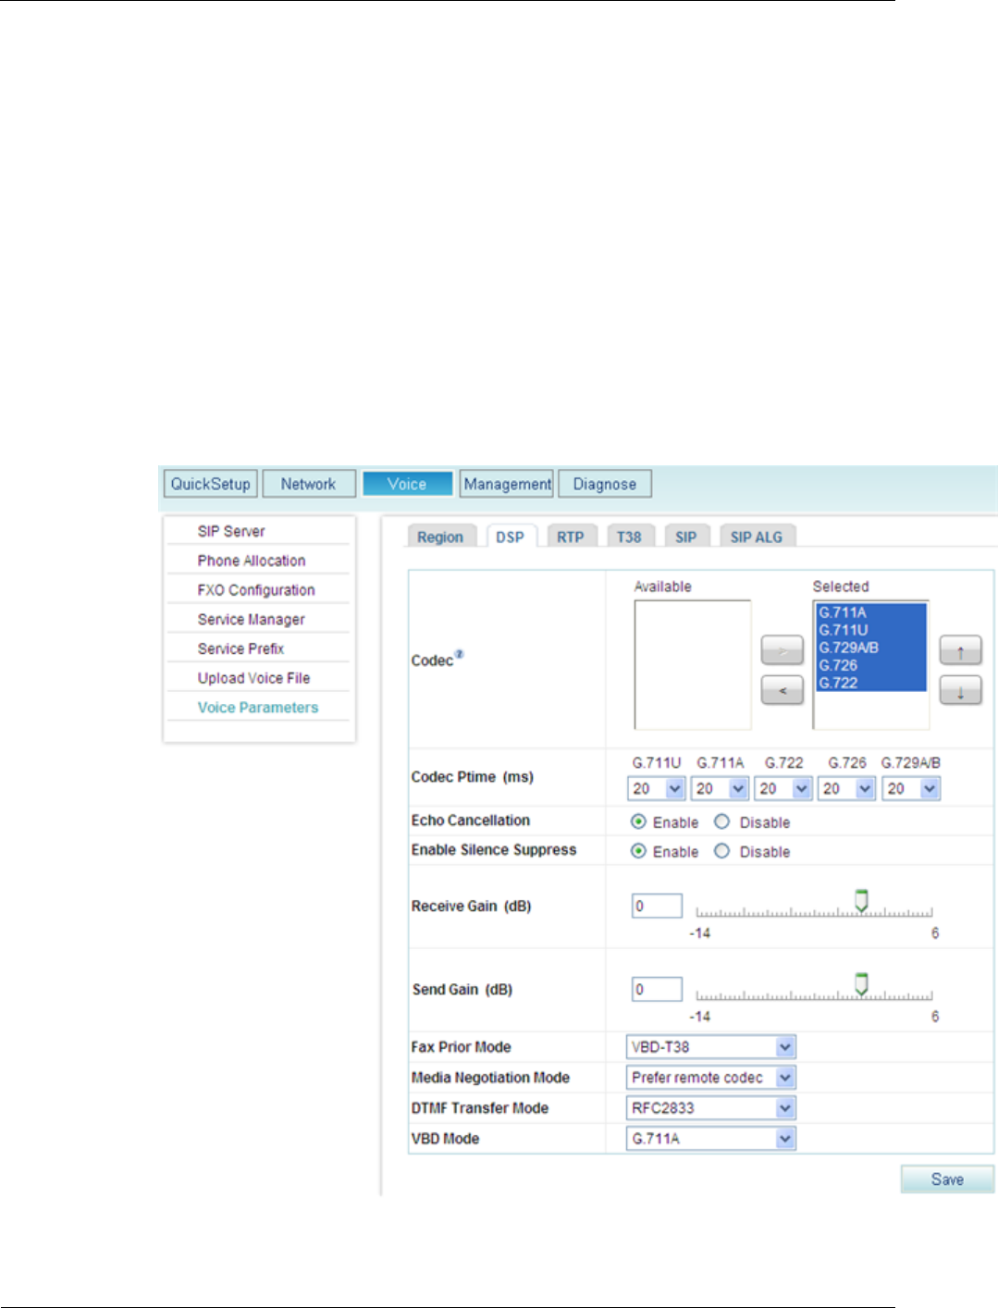
Task: Expand Fax Prior Mode dropdown
Action: click(711, 1047)
